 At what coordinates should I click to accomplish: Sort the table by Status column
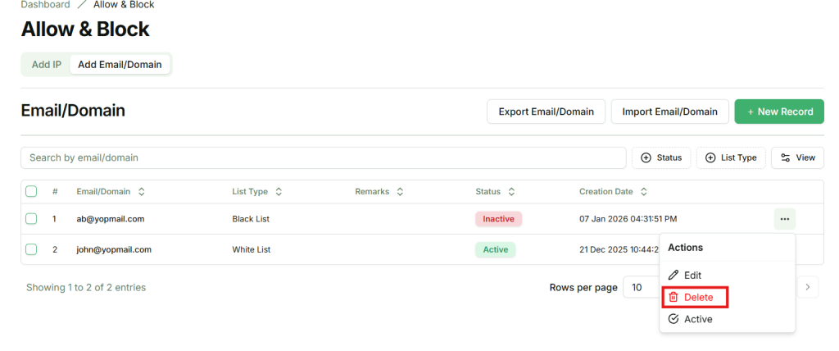click(511, 192)
